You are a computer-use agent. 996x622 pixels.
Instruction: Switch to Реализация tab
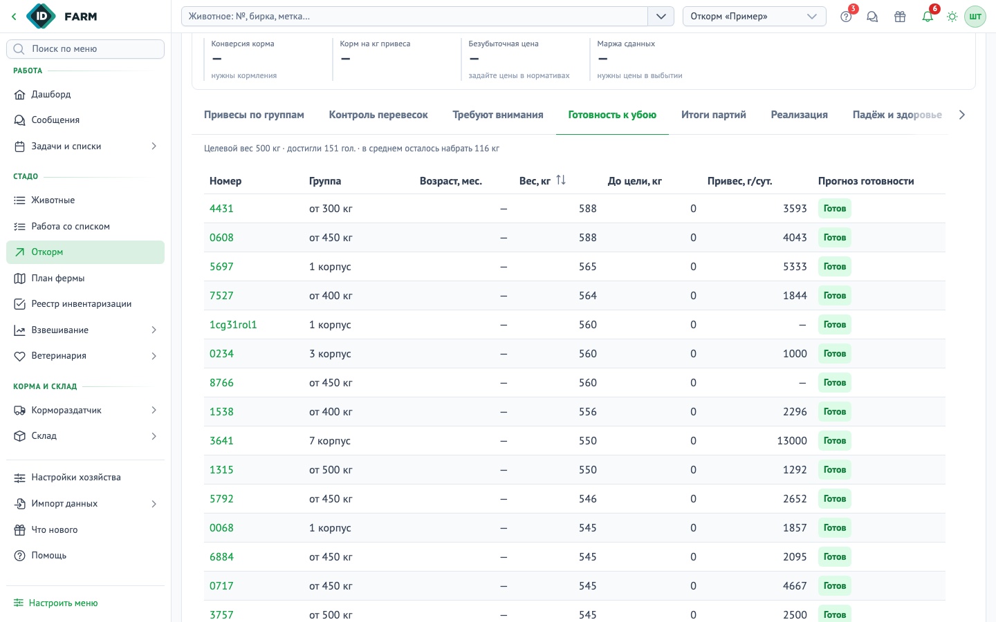[x=800, y=115]
